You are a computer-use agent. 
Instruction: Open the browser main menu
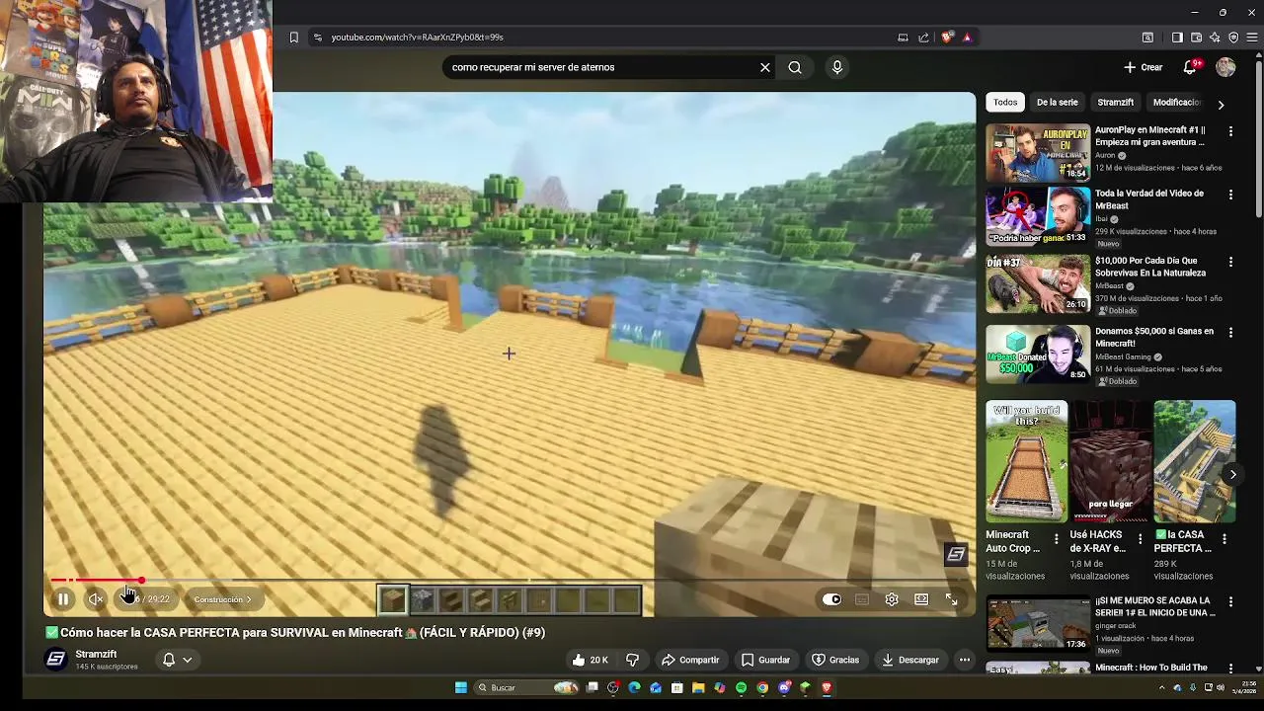coord(1252,38)
